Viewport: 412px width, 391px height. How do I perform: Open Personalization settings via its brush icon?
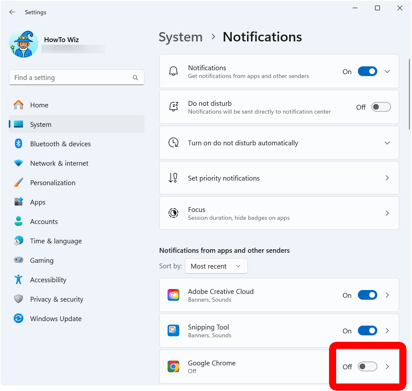[18, 183]
